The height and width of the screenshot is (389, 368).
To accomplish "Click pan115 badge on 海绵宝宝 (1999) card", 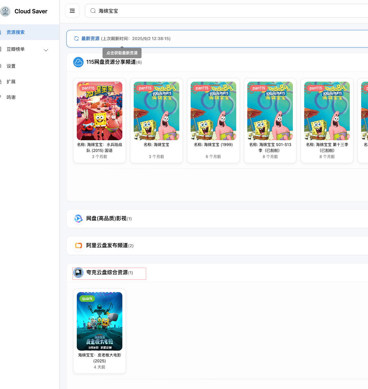I will coord(202,88).
